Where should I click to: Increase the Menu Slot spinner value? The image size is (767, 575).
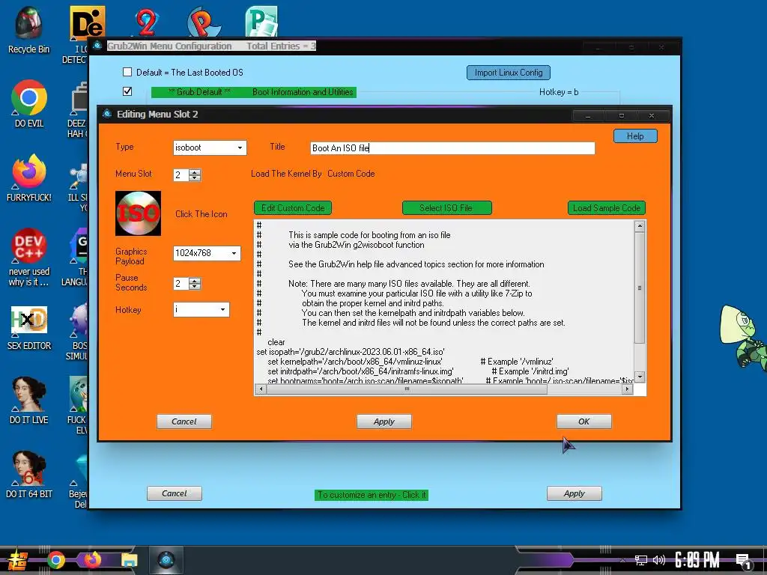[x=195, y=172]
